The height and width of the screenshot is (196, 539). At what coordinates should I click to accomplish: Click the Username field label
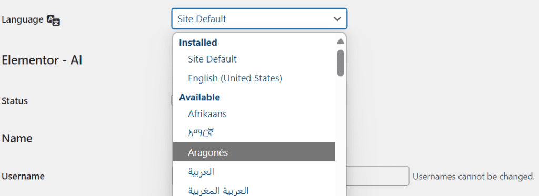pyautogui.click(x=23, y=177)
